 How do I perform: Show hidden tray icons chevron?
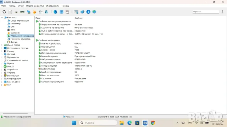pos(177,123)
